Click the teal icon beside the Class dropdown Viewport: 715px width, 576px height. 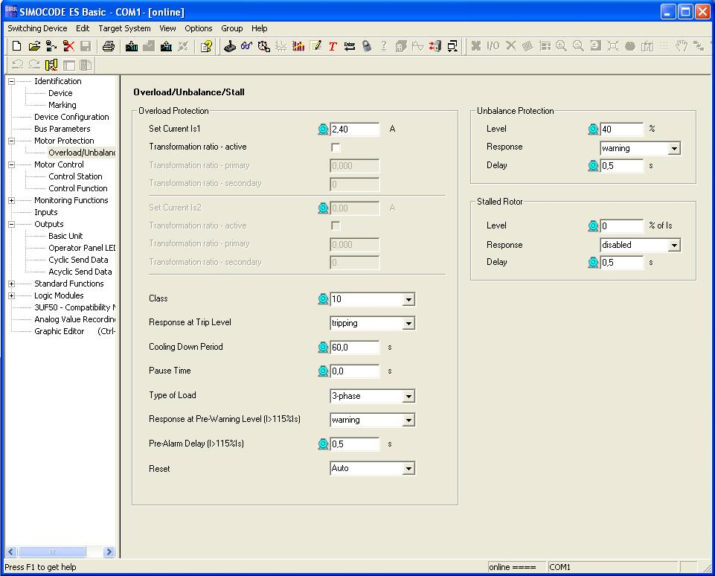(x=323, y=298)
